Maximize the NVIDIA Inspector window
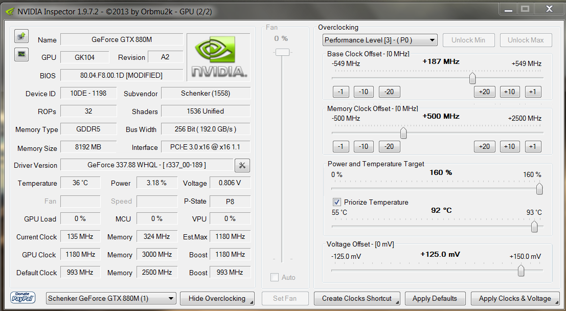566x311 pixels. [525, 9]
